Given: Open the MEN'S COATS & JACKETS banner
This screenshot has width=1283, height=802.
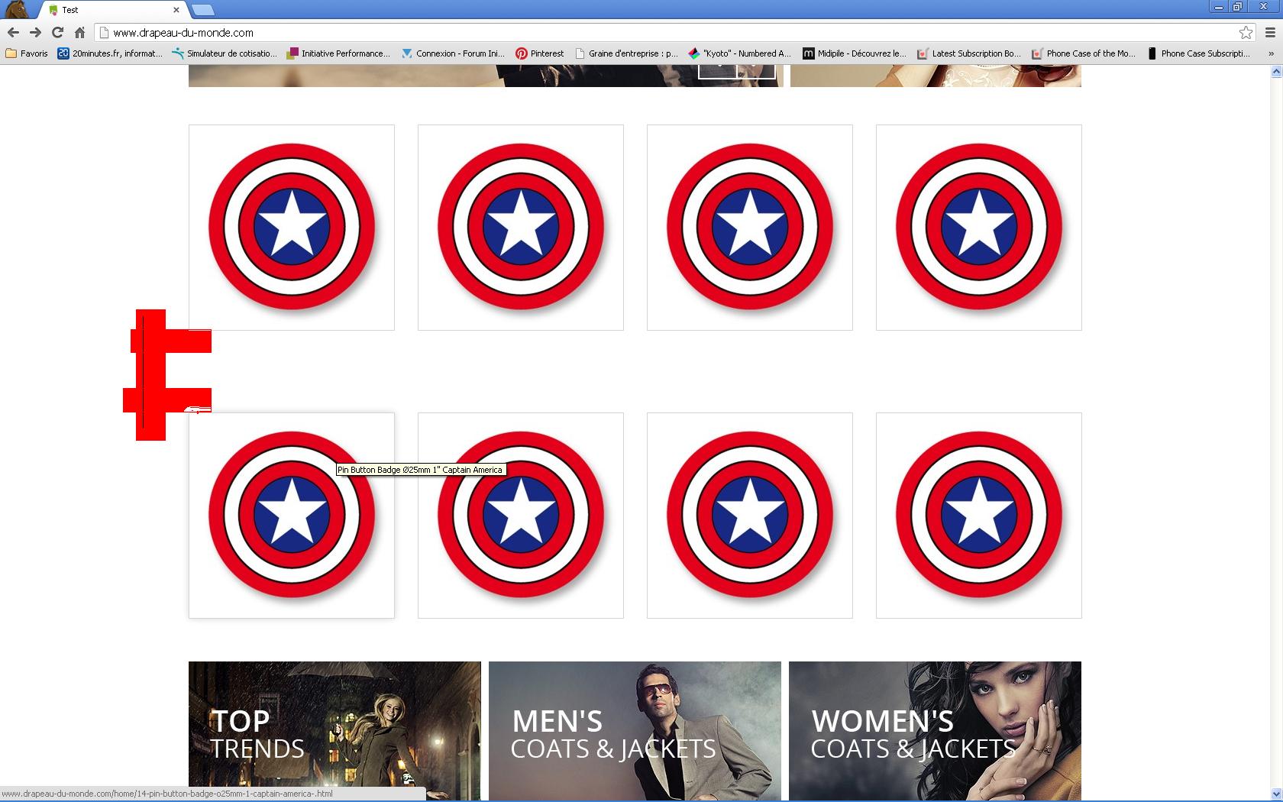Looking at the screenshot, I should pyautogui.click(x=635, y=731).
